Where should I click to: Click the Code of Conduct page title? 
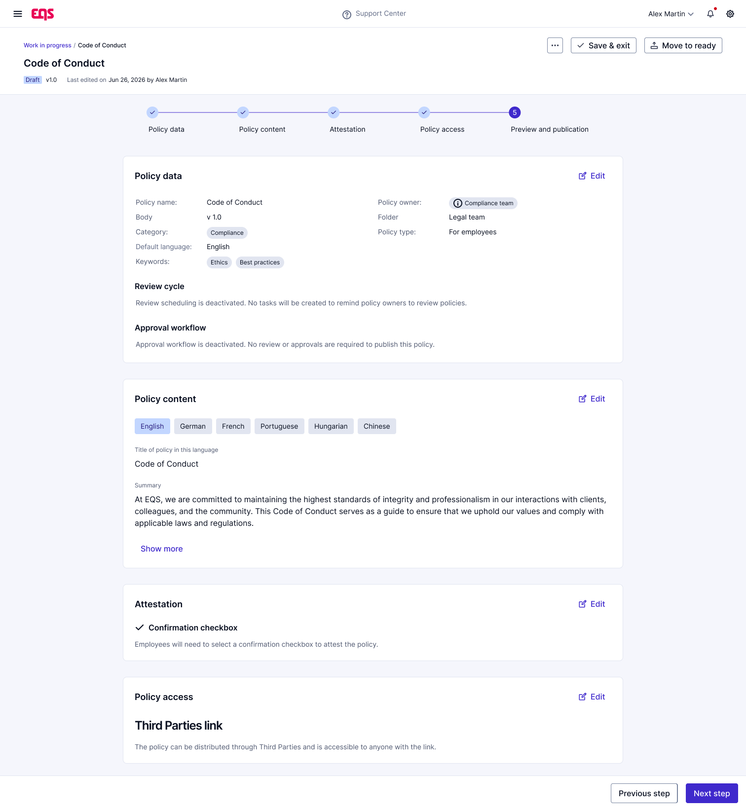click(64, 63)
